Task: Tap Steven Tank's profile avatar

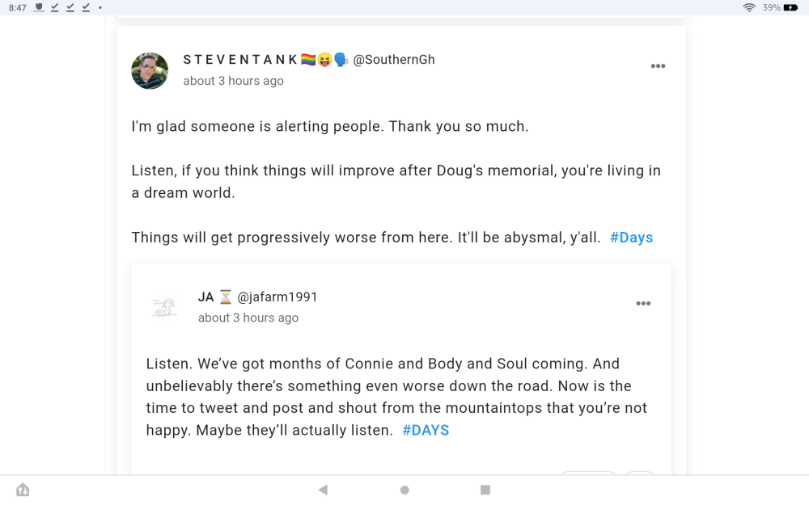Action: pyautogui.click(x=150, y=70)
